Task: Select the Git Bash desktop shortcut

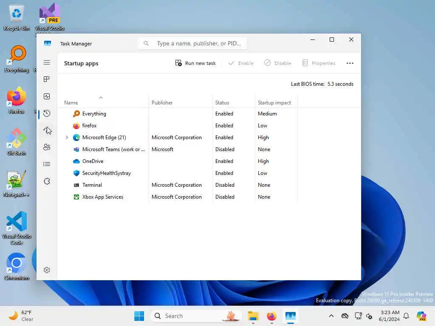Action: 17,142
